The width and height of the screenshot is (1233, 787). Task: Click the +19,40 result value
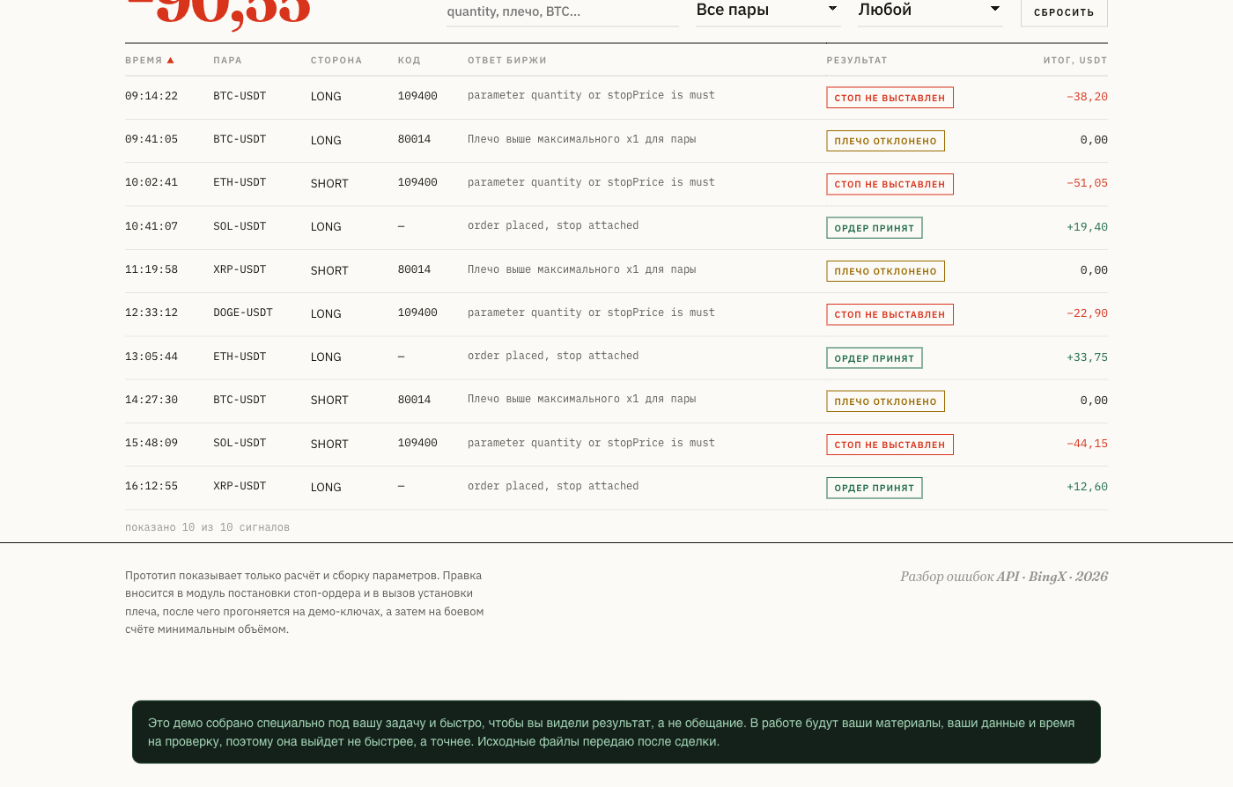[1087, 227]
